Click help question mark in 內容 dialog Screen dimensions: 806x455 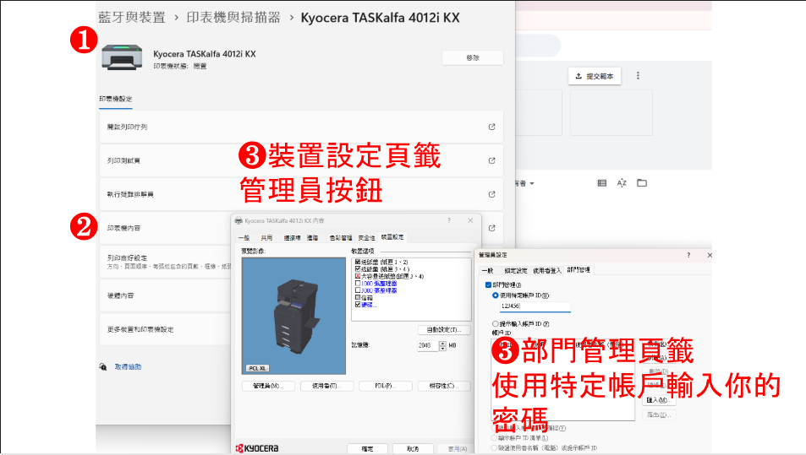point(449,220)
